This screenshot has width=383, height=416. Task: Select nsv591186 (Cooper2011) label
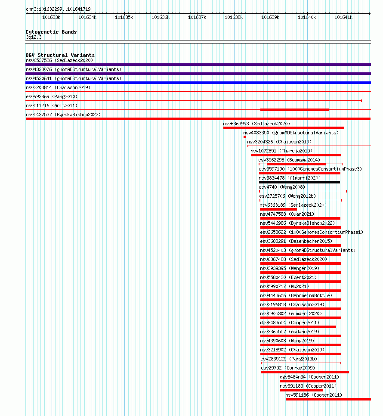tap(314, 394)
